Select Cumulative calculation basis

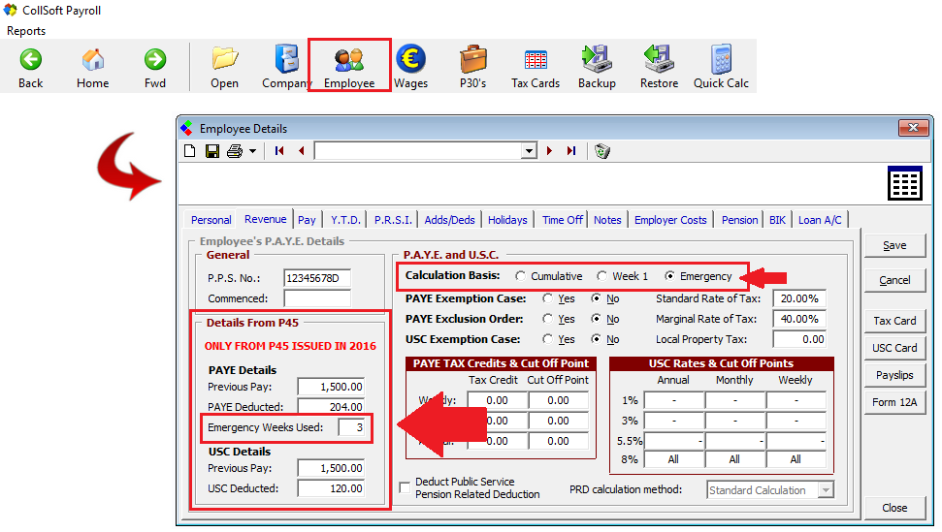tap(522, 276)
